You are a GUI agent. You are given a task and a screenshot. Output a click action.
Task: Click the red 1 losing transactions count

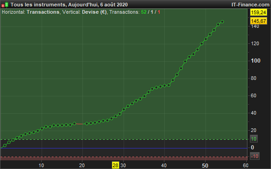pyautogui.click(x=159, y=12)
